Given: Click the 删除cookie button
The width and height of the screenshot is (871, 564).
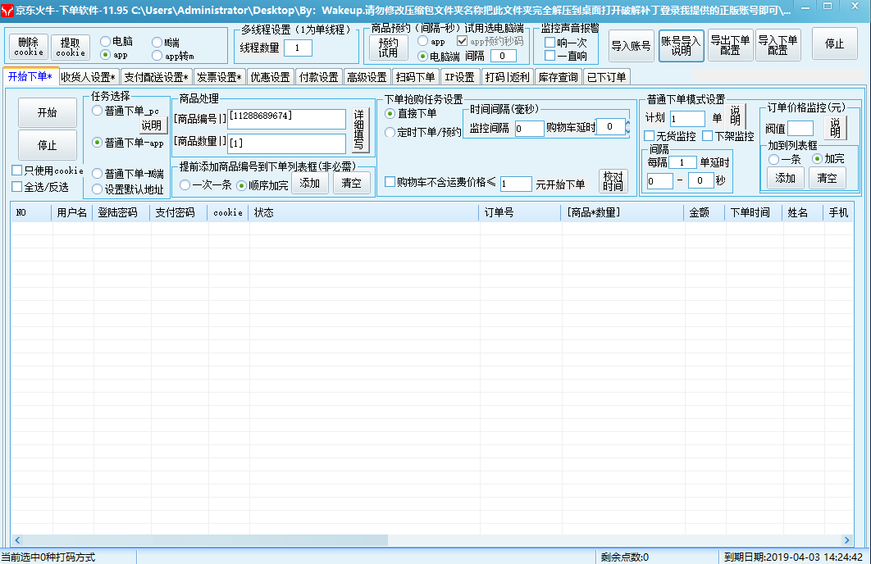Looking at the screenshot, I should pos(29,47).
